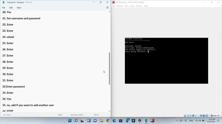Open VirtualBox File menu

[x=113, y=6]
